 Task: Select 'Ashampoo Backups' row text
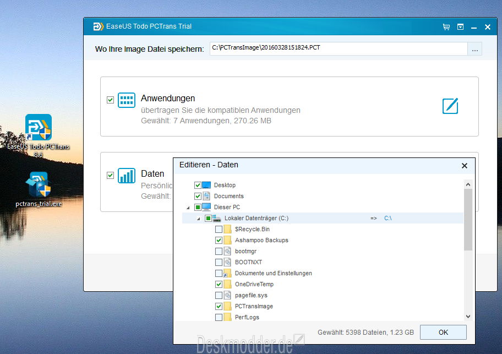click(261, 240)
